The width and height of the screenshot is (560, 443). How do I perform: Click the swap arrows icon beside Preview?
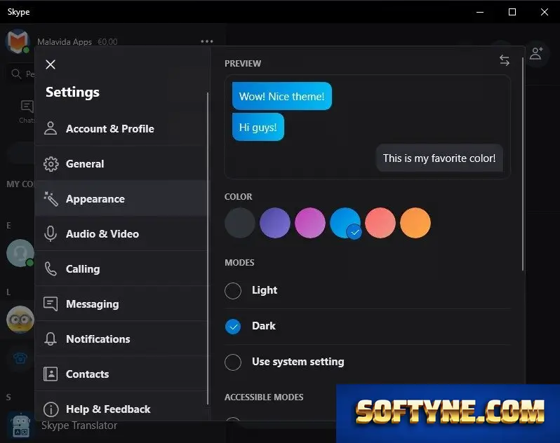point(505,60)
